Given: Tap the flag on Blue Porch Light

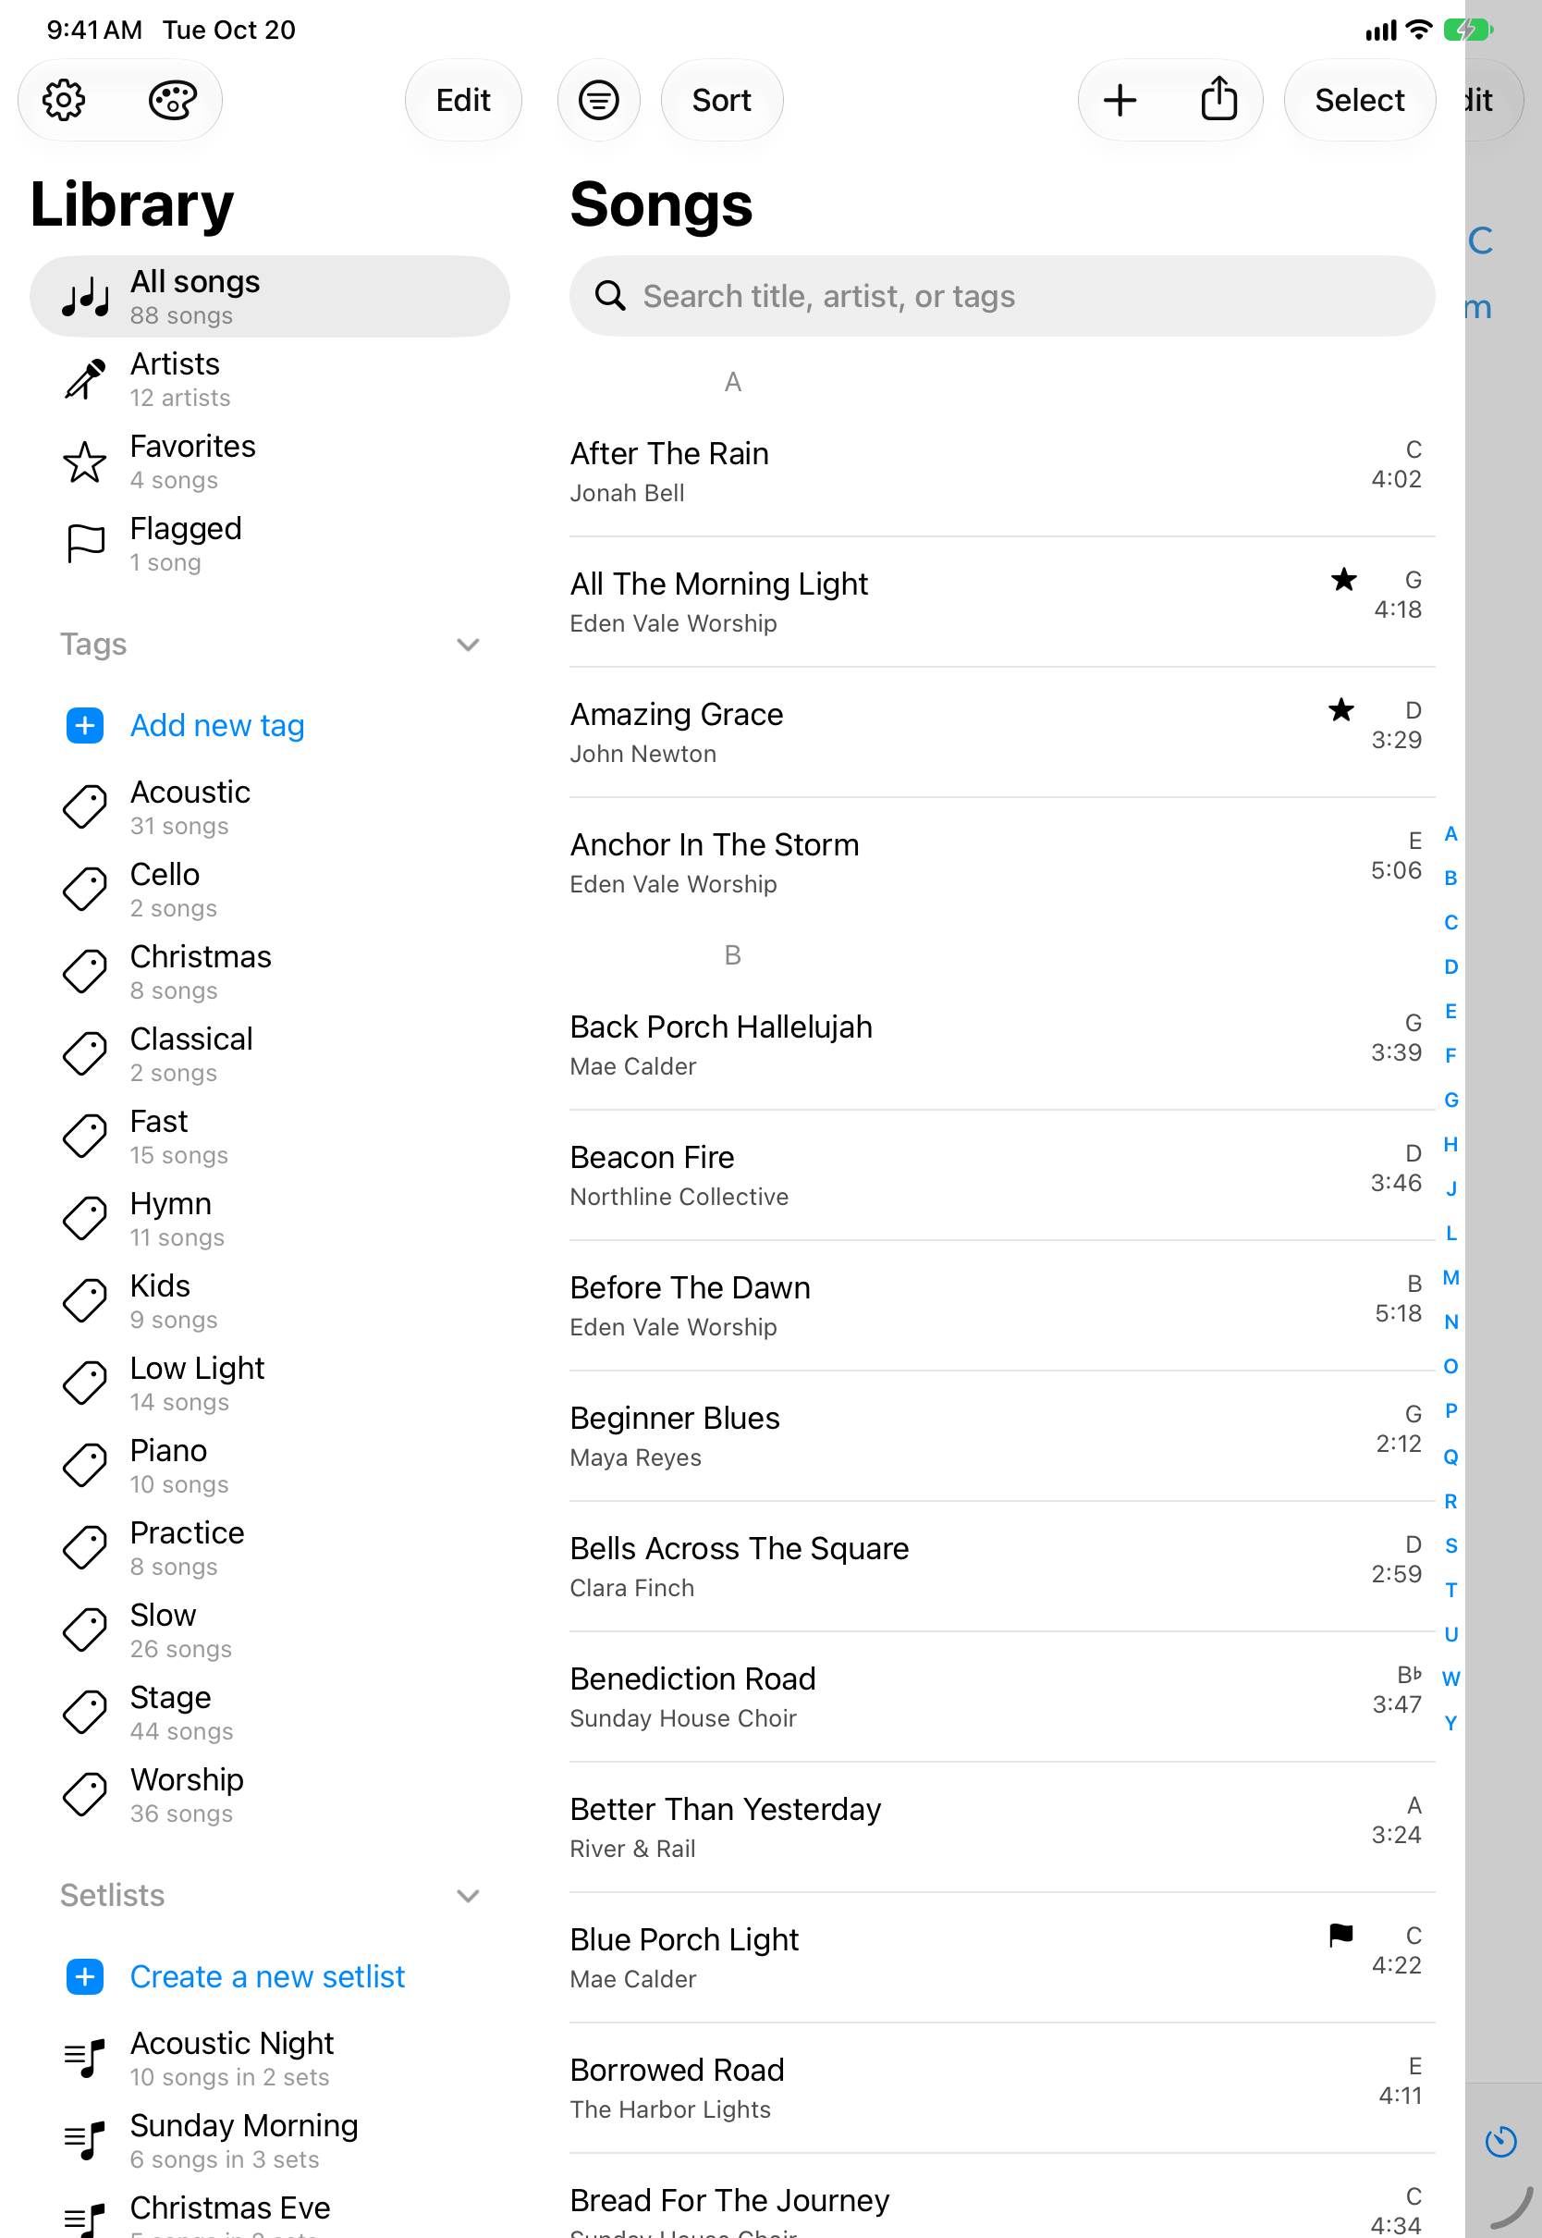Looking at the screenshot, I should pyautogui.click(x=1341, y=1935).
